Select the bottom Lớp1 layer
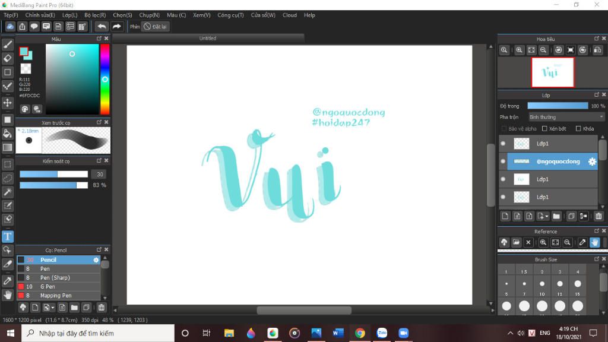The width and height of the screenshot is (608, 342). pyautogui.click(x=548, y=197)
